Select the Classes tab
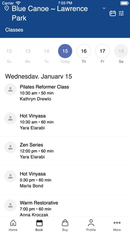130x232 pixels. click(x=14, y=30)
